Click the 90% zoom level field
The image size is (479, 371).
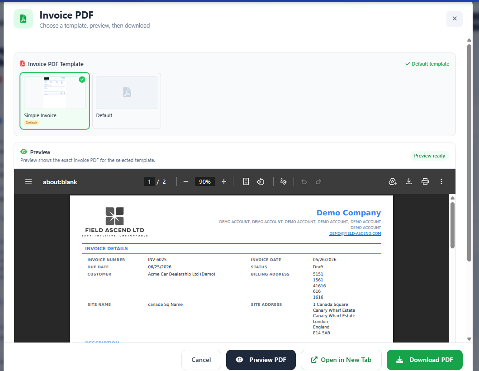[x=205, y=181]
